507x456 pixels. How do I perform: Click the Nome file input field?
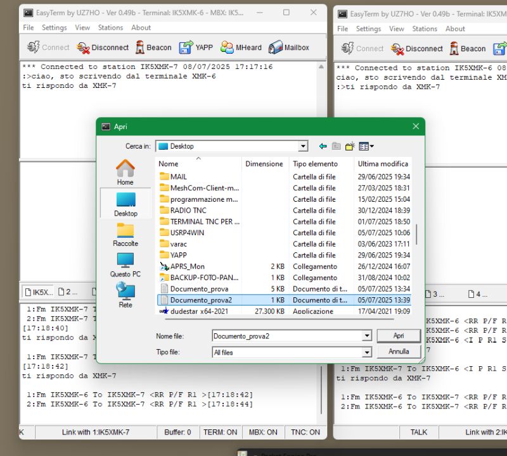pyautogui.click(x=288, y=336)
